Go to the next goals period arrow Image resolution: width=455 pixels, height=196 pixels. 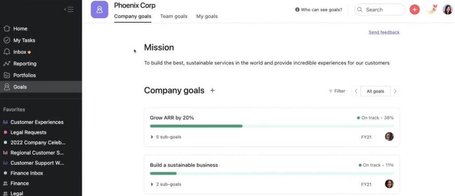(395, 91)
